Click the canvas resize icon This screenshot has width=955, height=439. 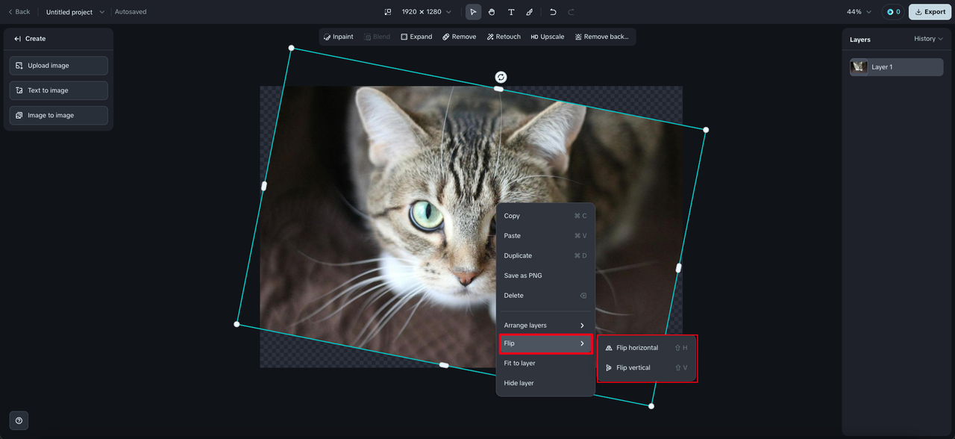[388, 12]
